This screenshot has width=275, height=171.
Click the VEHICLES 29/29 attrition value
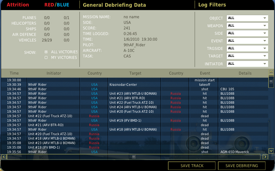47,40
